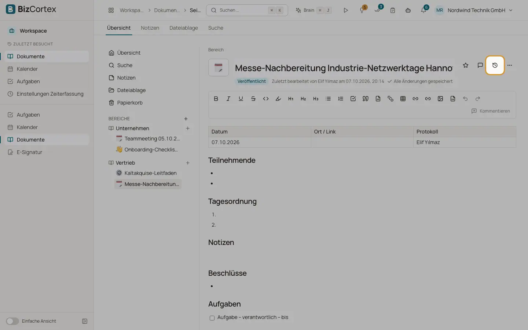The height and width of the screenshot is (330, 528).
Task: Click the Kommentieren button
Action: [491, 111]
